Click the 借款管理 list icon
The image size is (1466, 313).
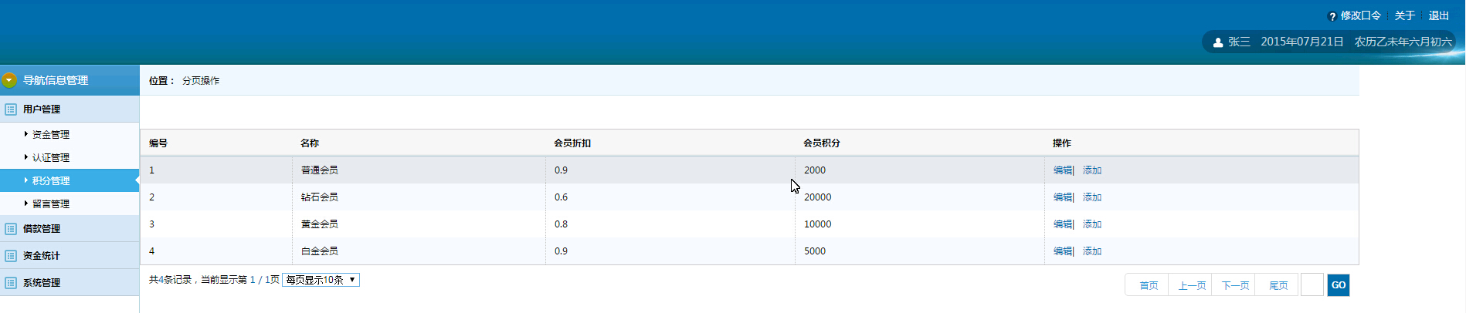(11, 229)
